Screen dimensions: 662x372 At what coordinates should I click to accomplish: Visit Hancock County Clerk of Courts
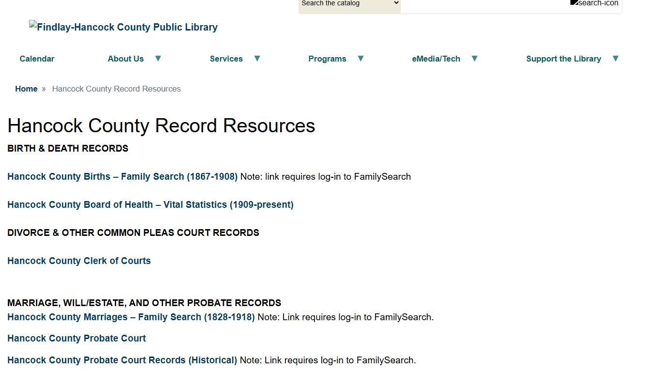click(79, 261)
